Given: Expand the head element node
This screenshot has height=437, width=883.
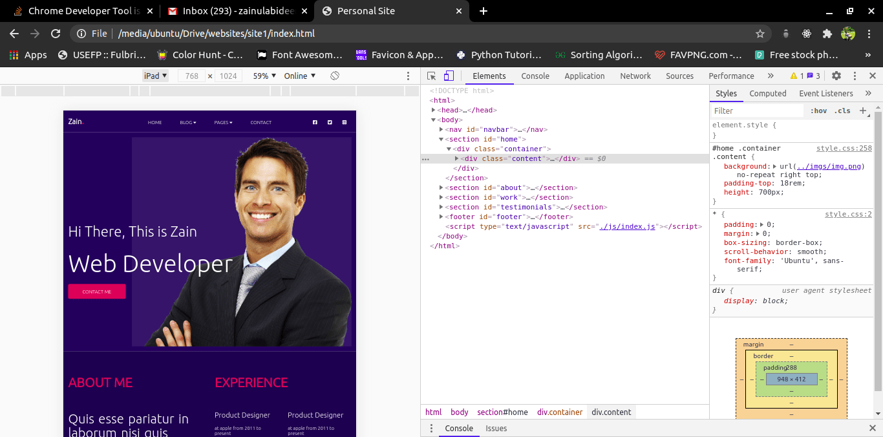Looking at the screenshot, I should click(434, 110).
